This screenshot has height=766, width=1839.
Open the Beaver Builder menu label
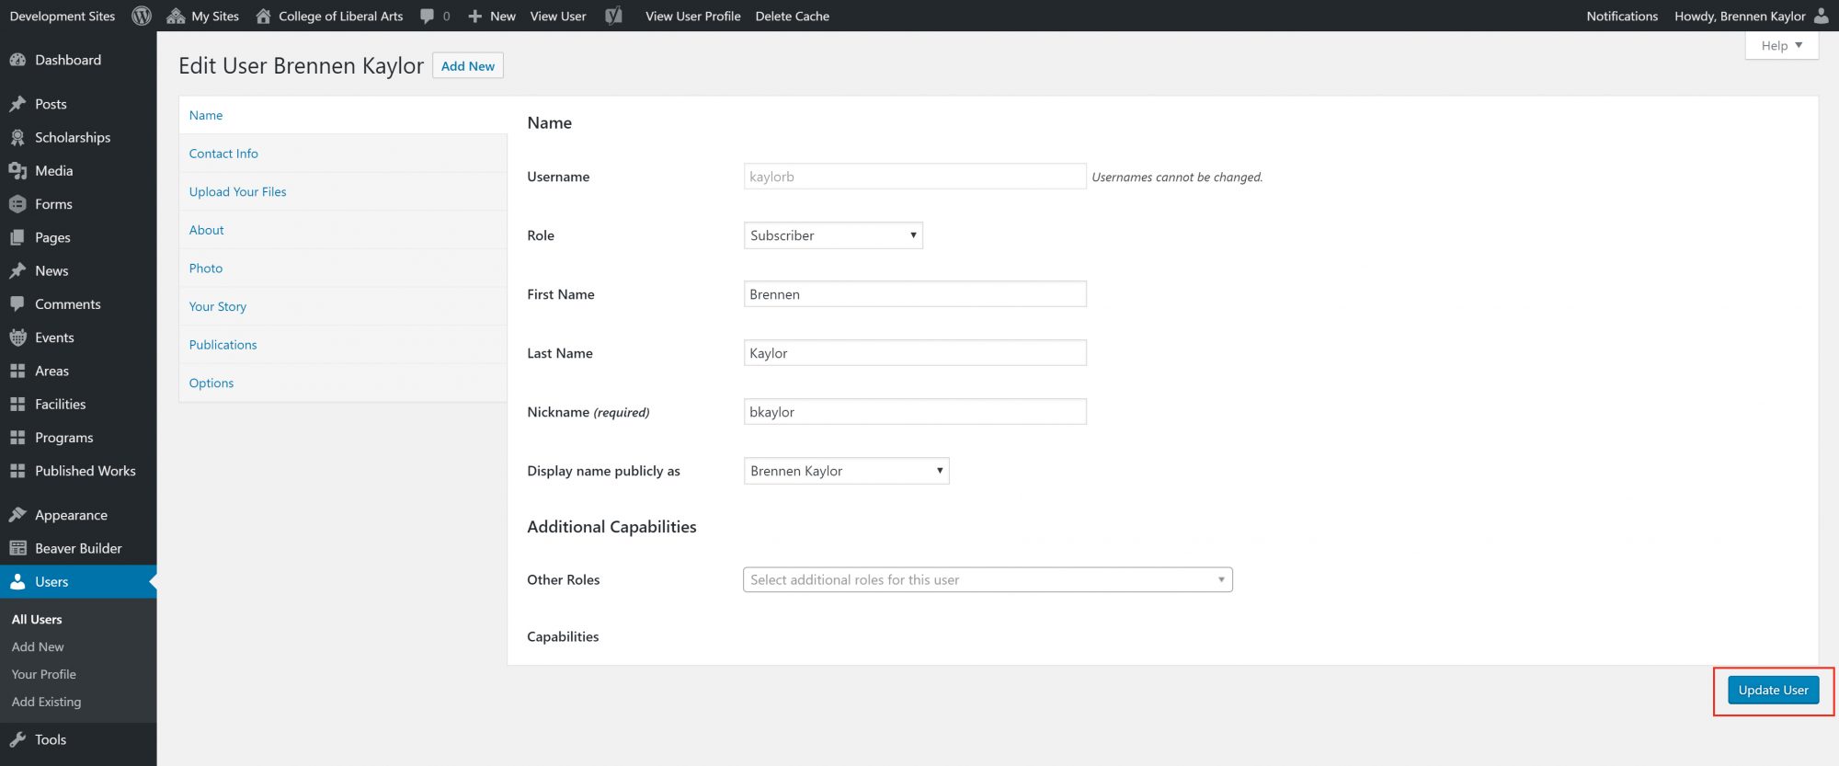(x=78, y=548)
